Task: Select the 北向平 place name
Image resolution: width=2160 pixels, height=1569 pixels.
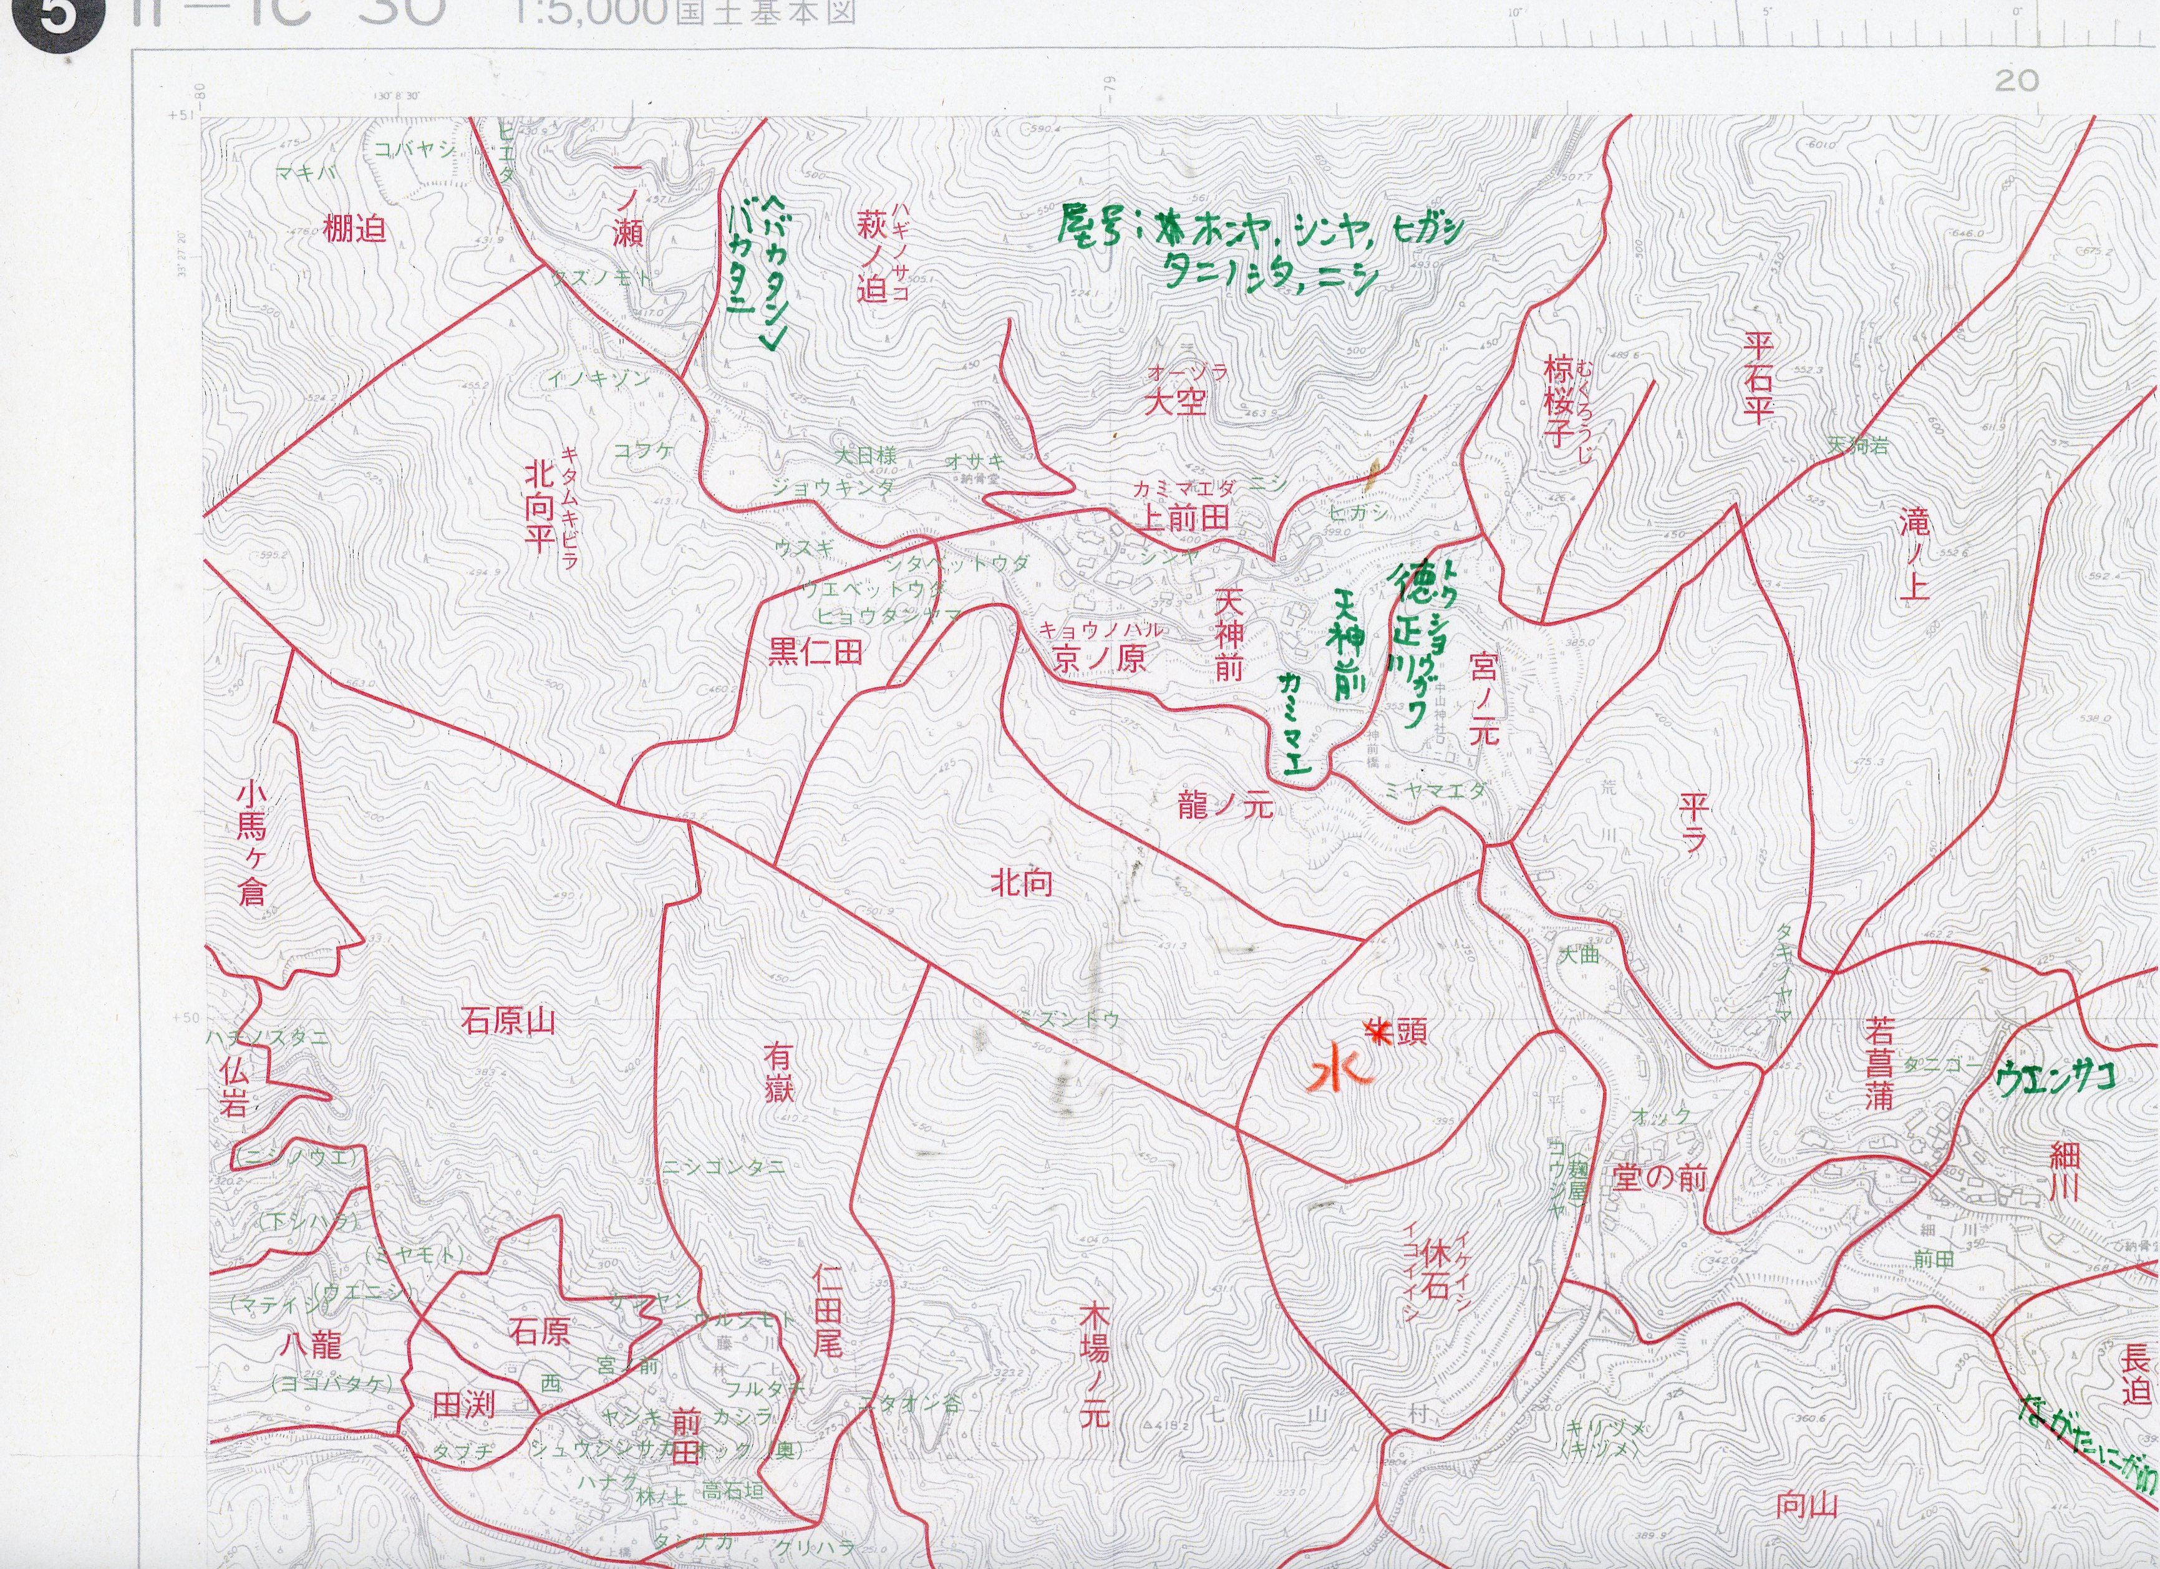Action: coord(539,508)
